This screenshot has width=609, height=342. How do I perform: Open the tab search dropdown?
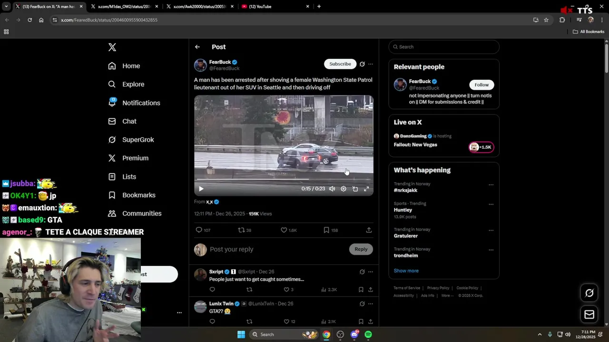(6, 7)
